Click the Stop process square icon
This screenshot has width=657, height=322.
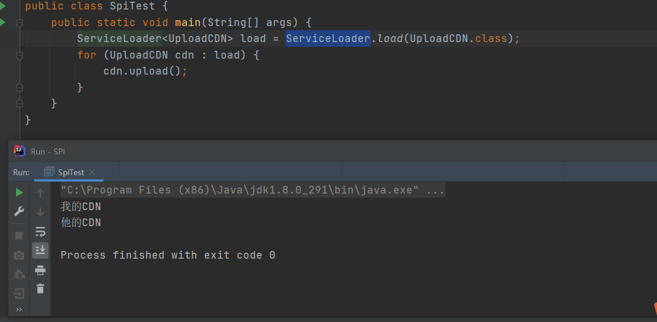pyautogui.click(x=19, y=236)
